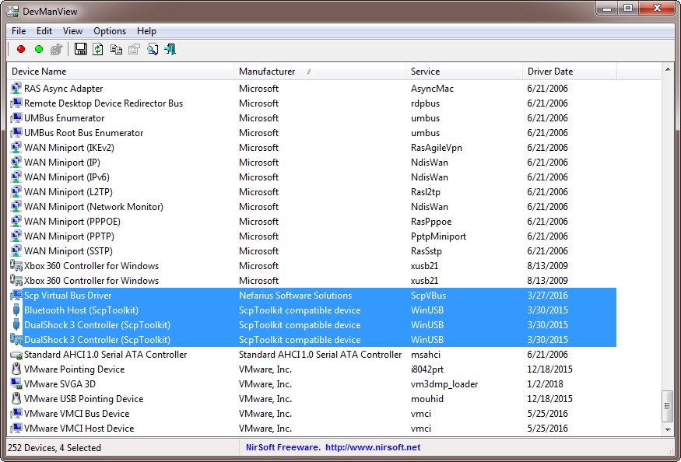681x462 pixels.
Task: Sort by the Manufacturer column header
Action: point(320,72)
